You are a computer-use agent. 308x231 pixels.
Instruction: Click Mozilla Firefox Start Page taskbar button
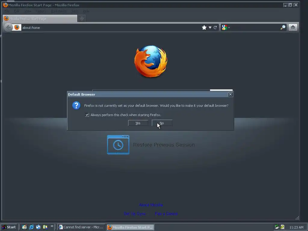tap(131, 227)
